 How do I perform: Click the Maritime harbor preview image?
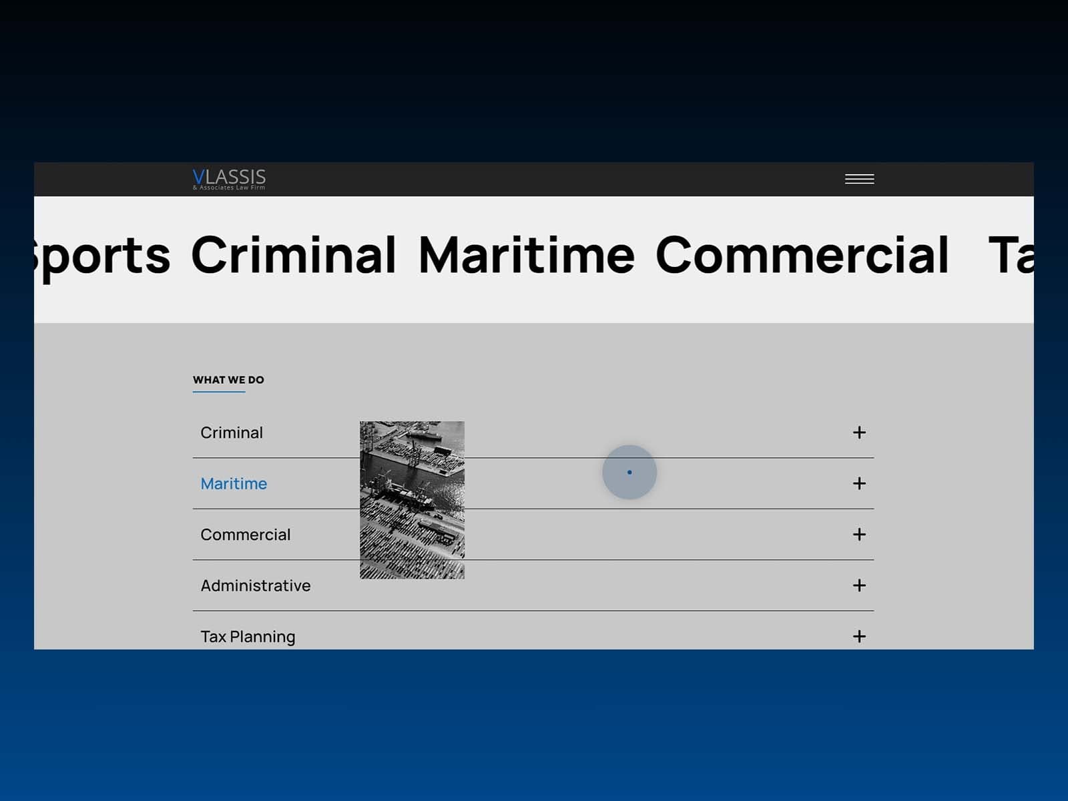412,500
